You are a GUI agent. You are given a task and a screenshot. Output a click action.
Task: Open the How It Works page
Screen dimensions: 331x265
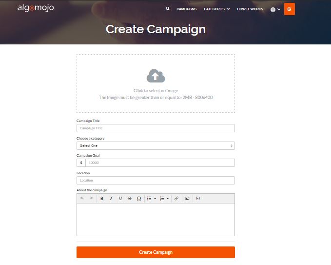[250, 9]
